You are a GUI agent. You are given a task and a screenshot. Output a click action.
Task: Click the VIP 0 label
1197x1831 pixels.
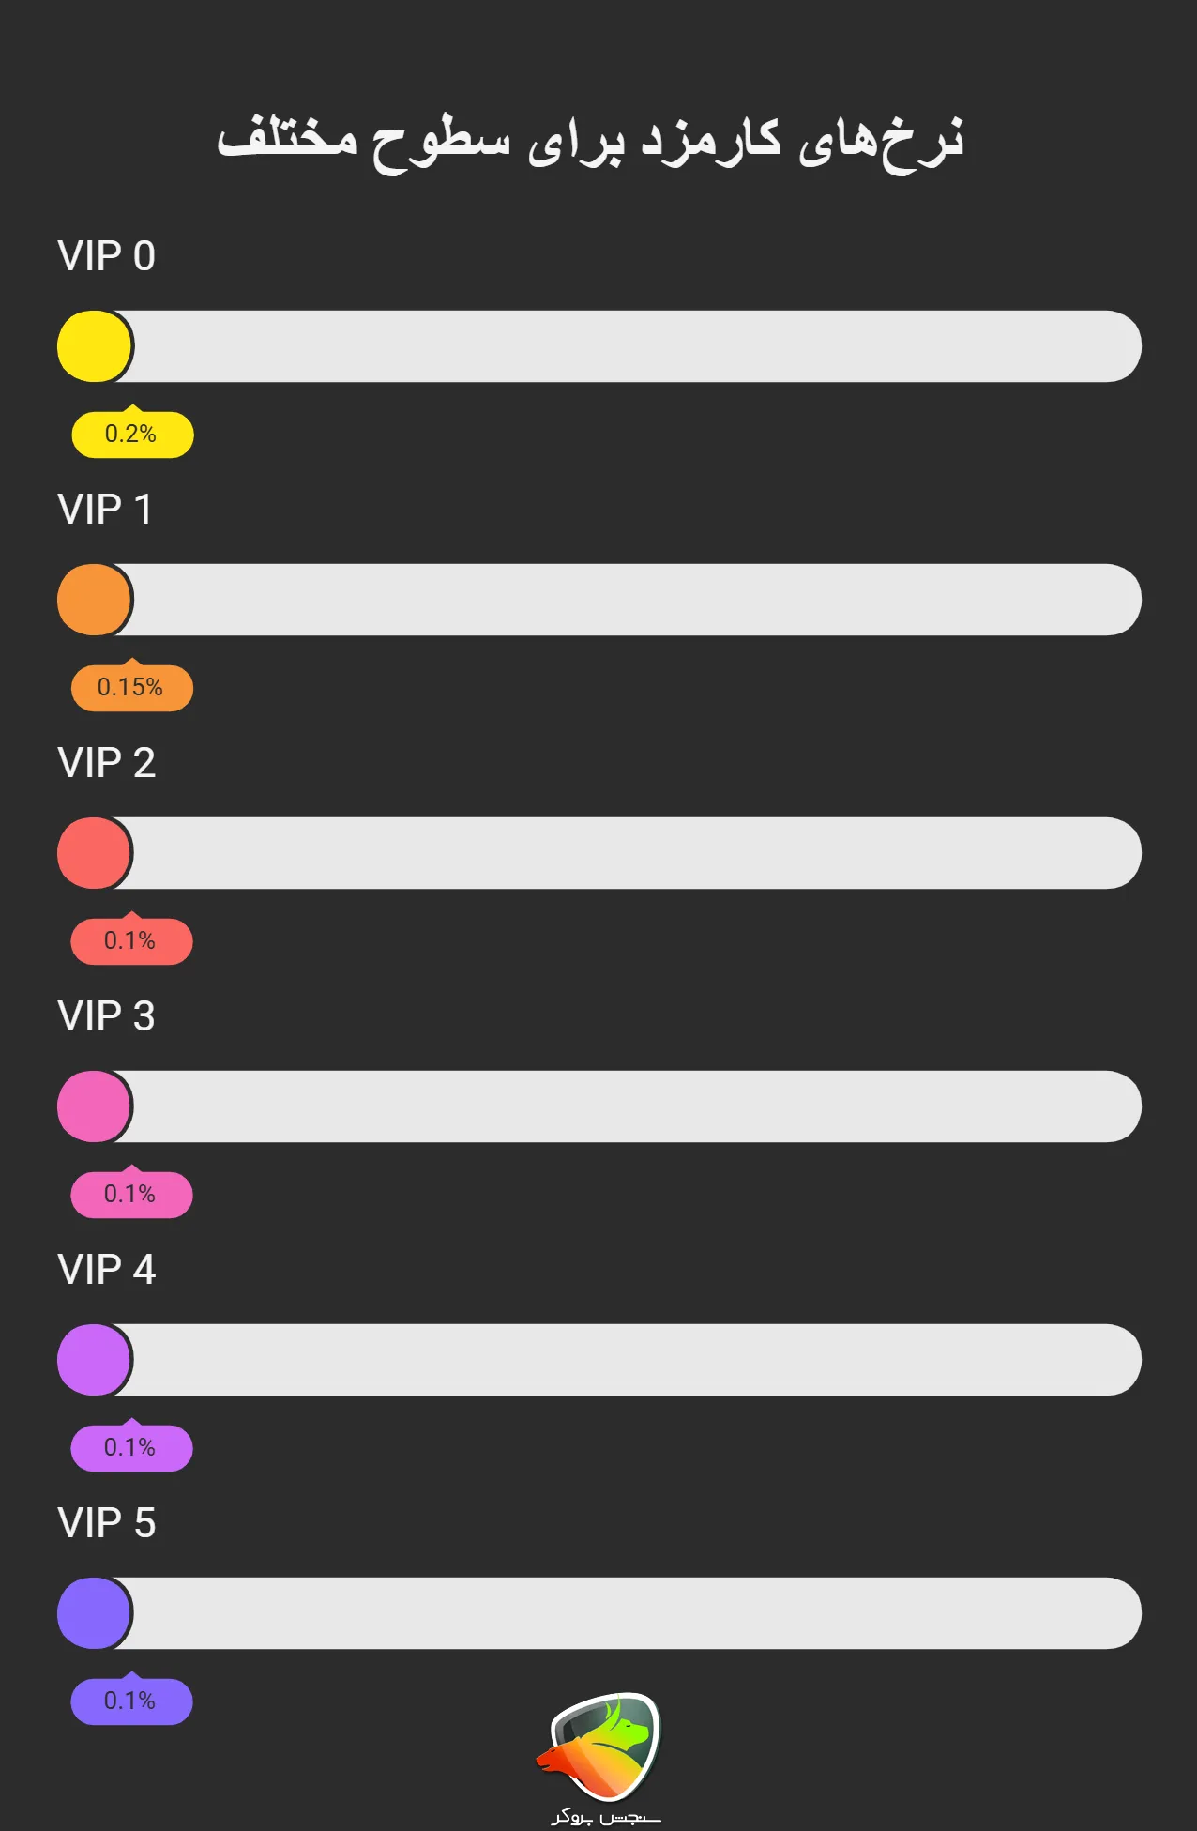tap(106, 256)
